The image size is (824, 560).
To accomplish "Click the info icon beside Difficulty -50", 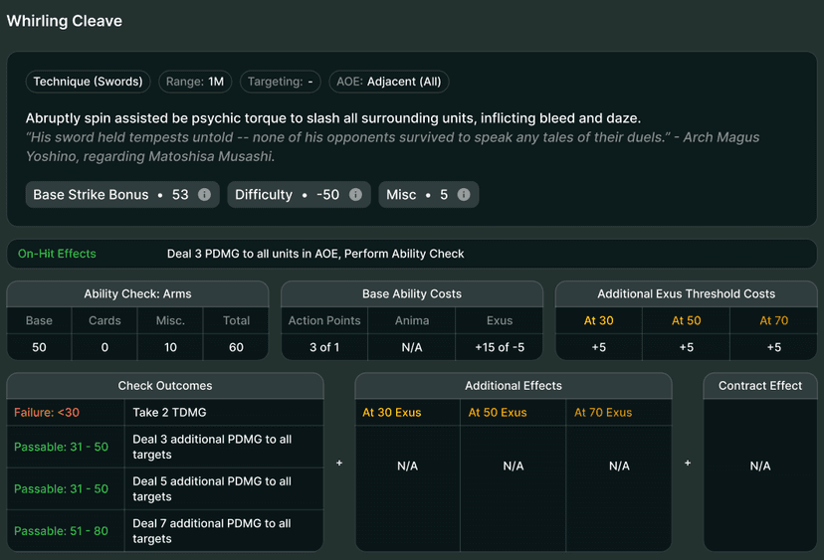I will (x=355, y=194).
